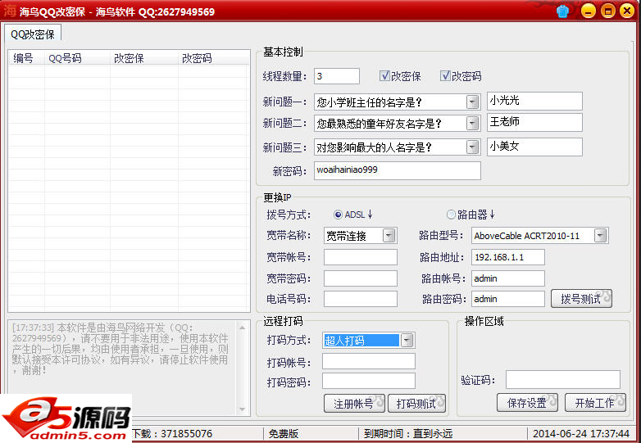Focus the 打码密码 input field
Viewport: 641px width, 443px height.
point(369,381)
